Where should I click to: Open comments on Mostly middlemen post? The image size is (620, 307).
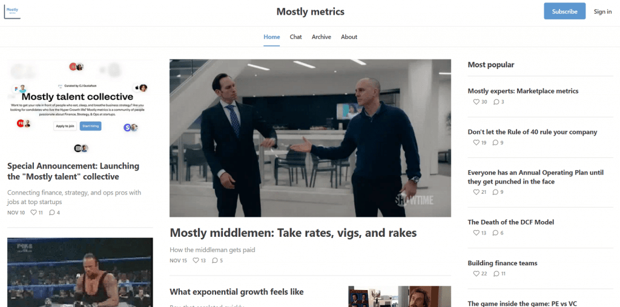coord(215,260)
